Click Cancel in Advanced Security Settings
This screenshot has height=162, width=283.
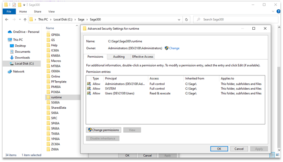239,149
